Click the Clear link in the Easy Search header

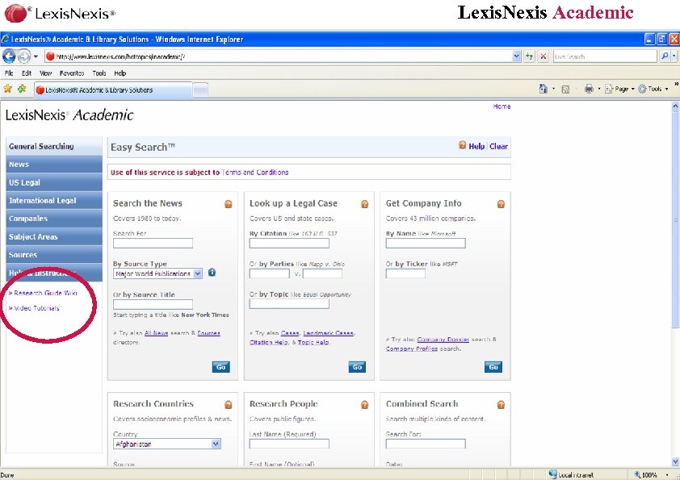point(498,146)
